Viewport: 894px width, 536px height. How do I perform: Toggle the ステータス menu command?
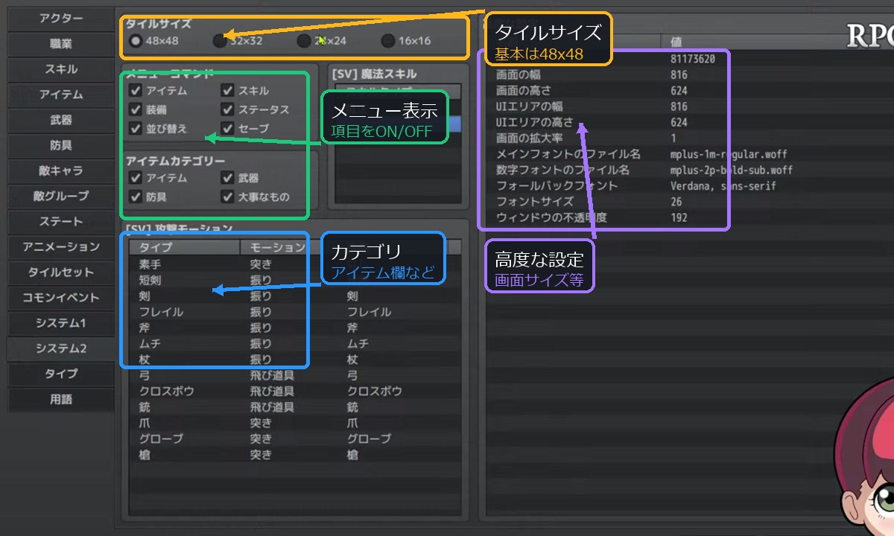tap(228, 109)
